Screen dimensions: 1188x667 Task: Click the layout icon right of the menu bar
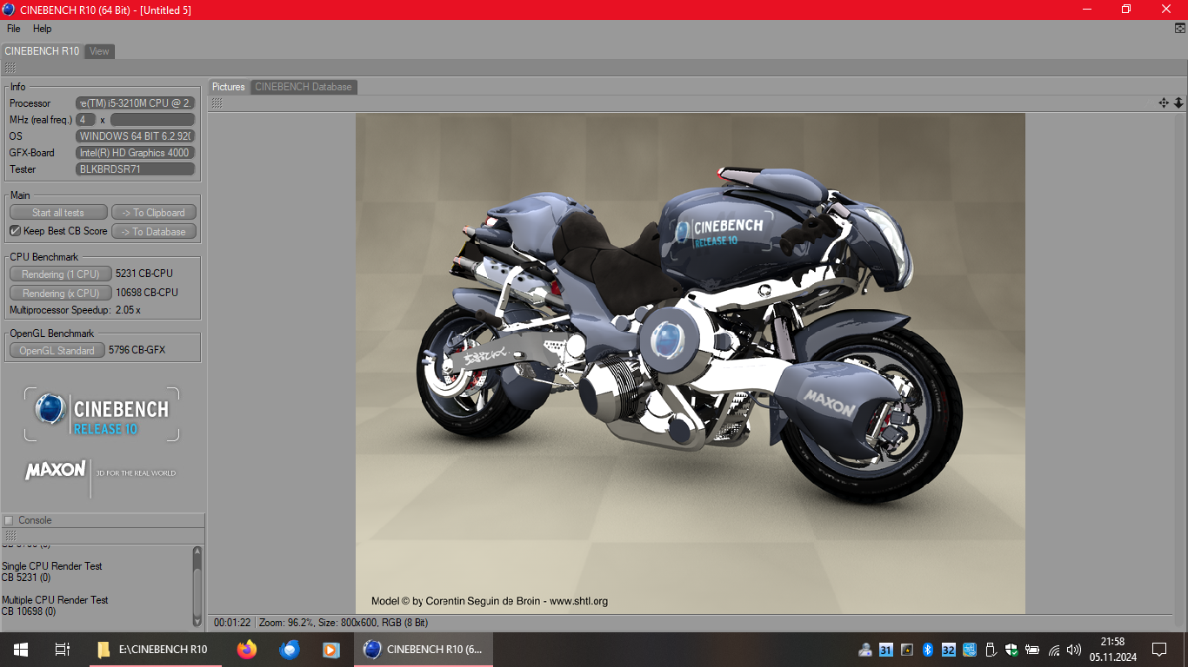(1179, 29)
